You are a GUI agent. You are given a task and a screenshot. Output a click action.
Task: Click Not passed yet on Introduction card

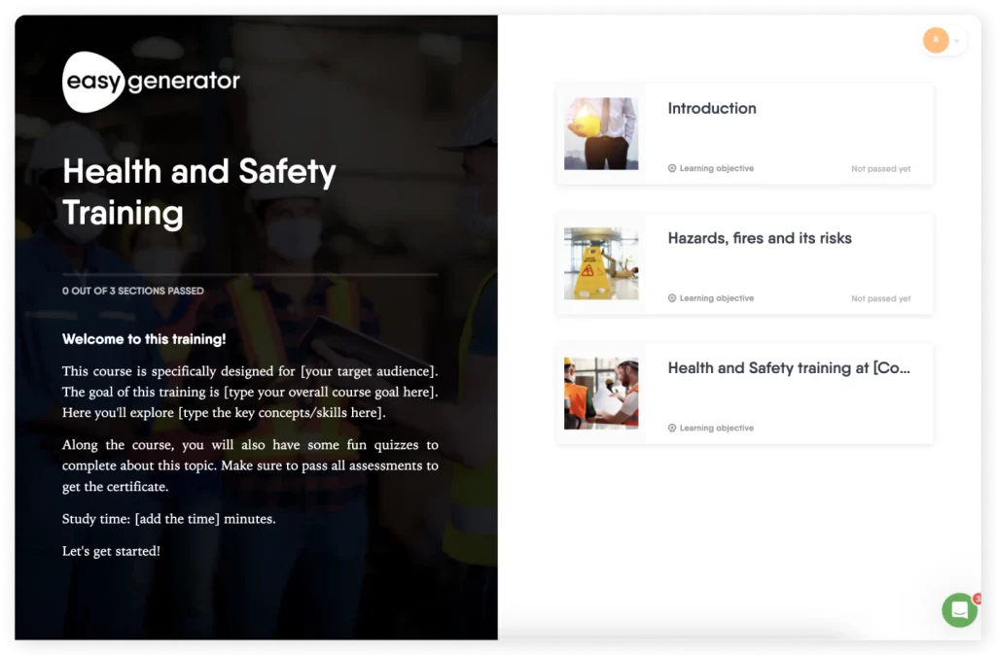tap(881, 169)
